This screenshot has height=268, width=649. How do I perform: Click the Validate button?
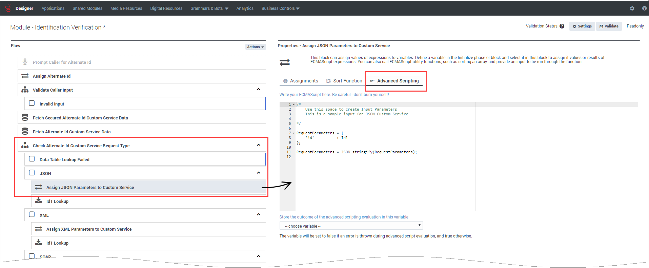tap(609, 26)
